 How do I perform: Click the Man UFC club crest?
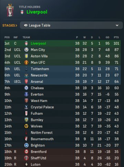tap(26, 62)
